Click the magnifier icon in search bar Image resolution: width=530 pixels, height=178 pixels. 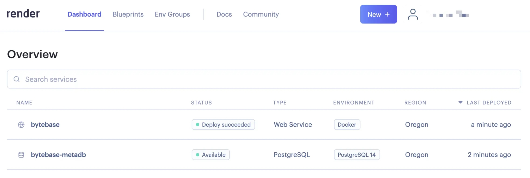pos(17,79)
